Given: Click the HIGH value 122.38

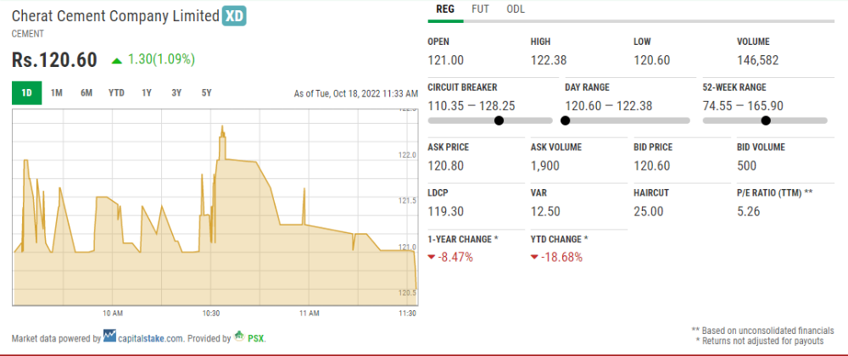Looking at the screenshot, I should pyautogui.click(x=549, y=60).
